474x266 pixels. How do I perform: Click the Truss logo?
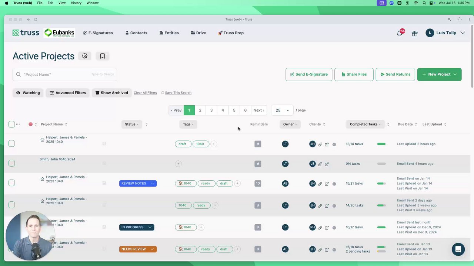26,33
